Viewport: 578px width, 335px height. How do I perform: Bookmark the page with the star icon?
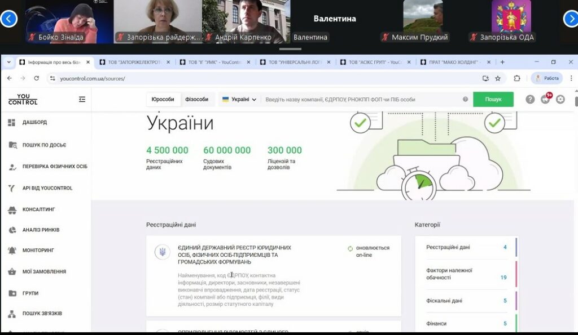[x=498, y=78]
